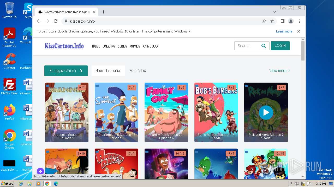Bookmark this page with star icon
334x187 pixels.
pyautogui.click(x=272, y=21)
